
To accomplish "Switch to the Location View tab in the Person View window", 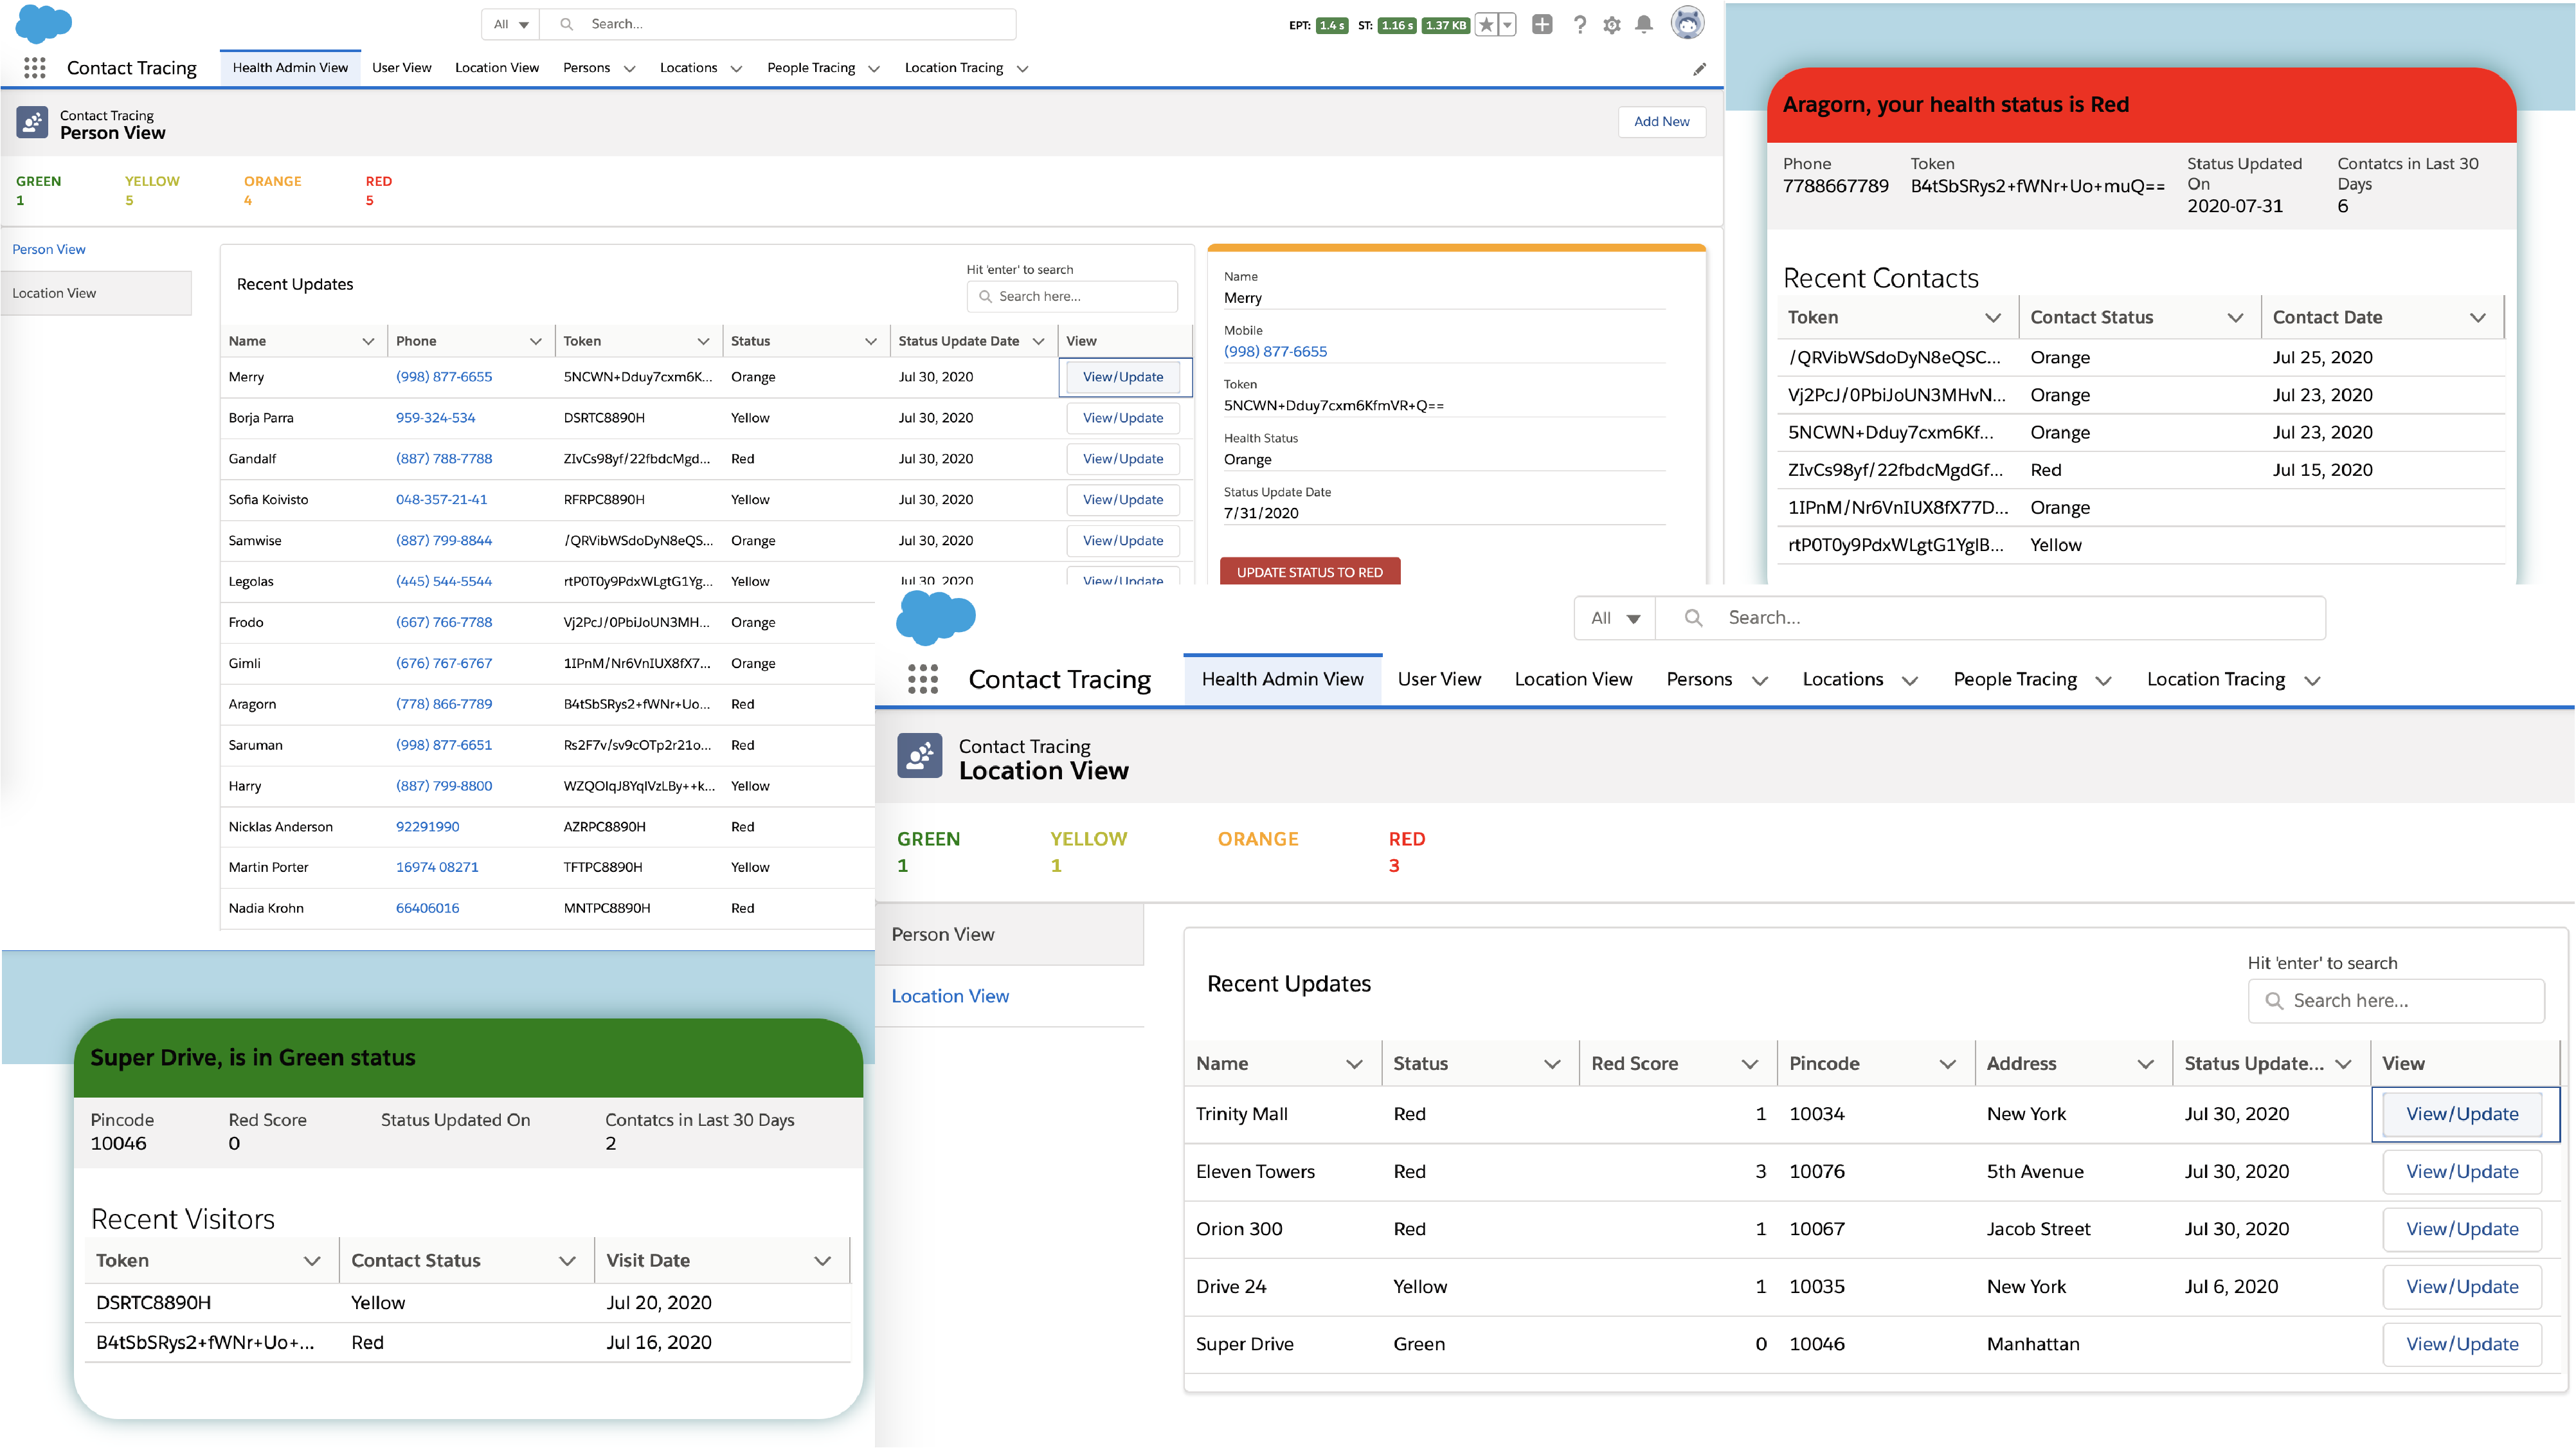I will click(497, 68).
